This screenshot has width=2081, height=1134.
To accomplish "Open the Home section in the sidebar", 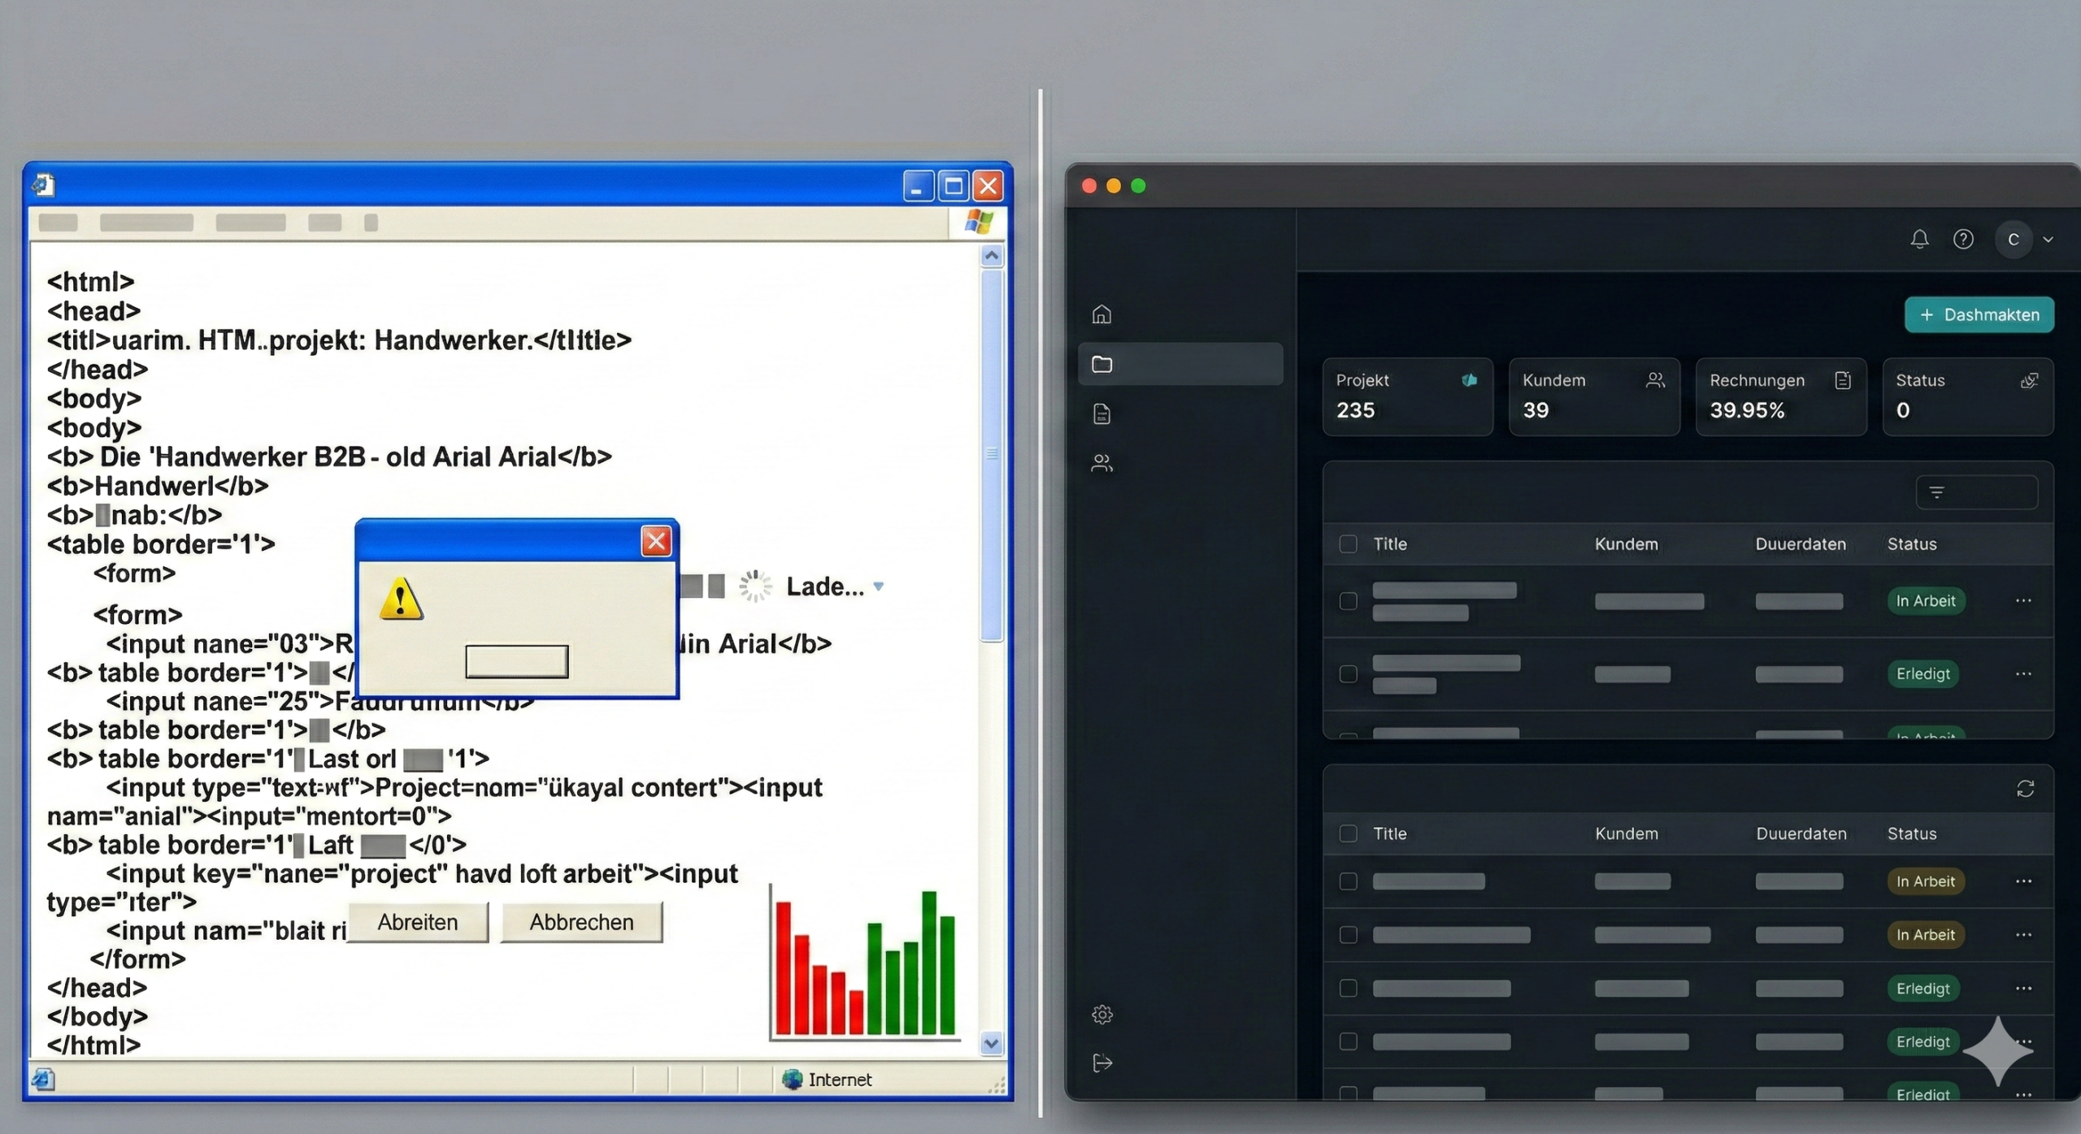I will [x=1101, y=314].
